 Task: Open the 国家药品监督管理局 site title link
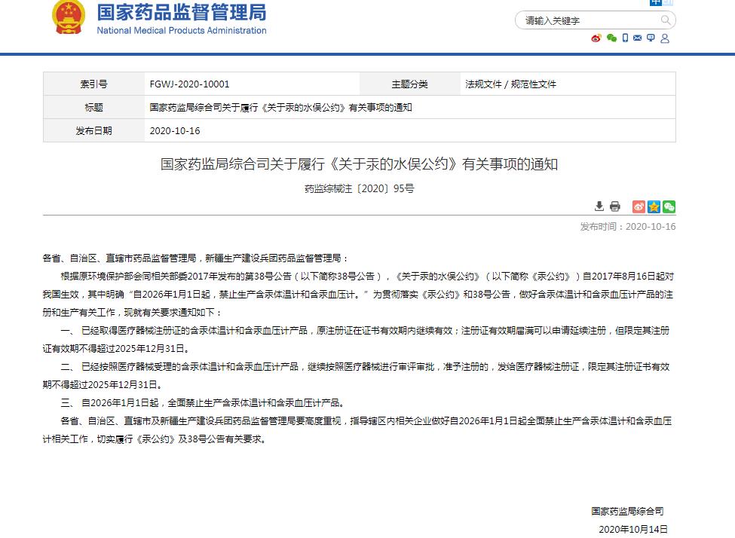coord(182,13)
